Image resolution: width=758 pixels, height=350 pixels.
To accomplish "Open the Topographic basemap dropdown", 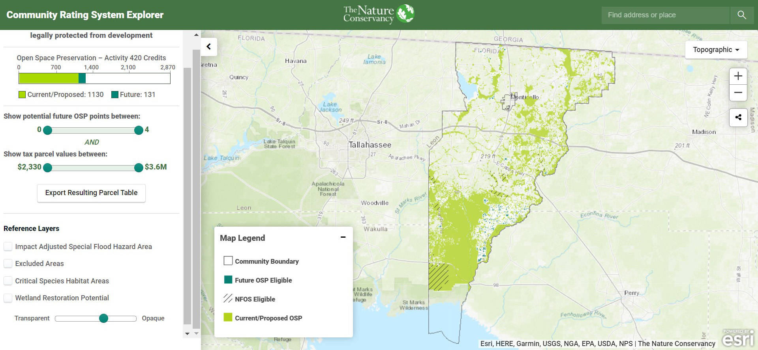I will 716,50.
